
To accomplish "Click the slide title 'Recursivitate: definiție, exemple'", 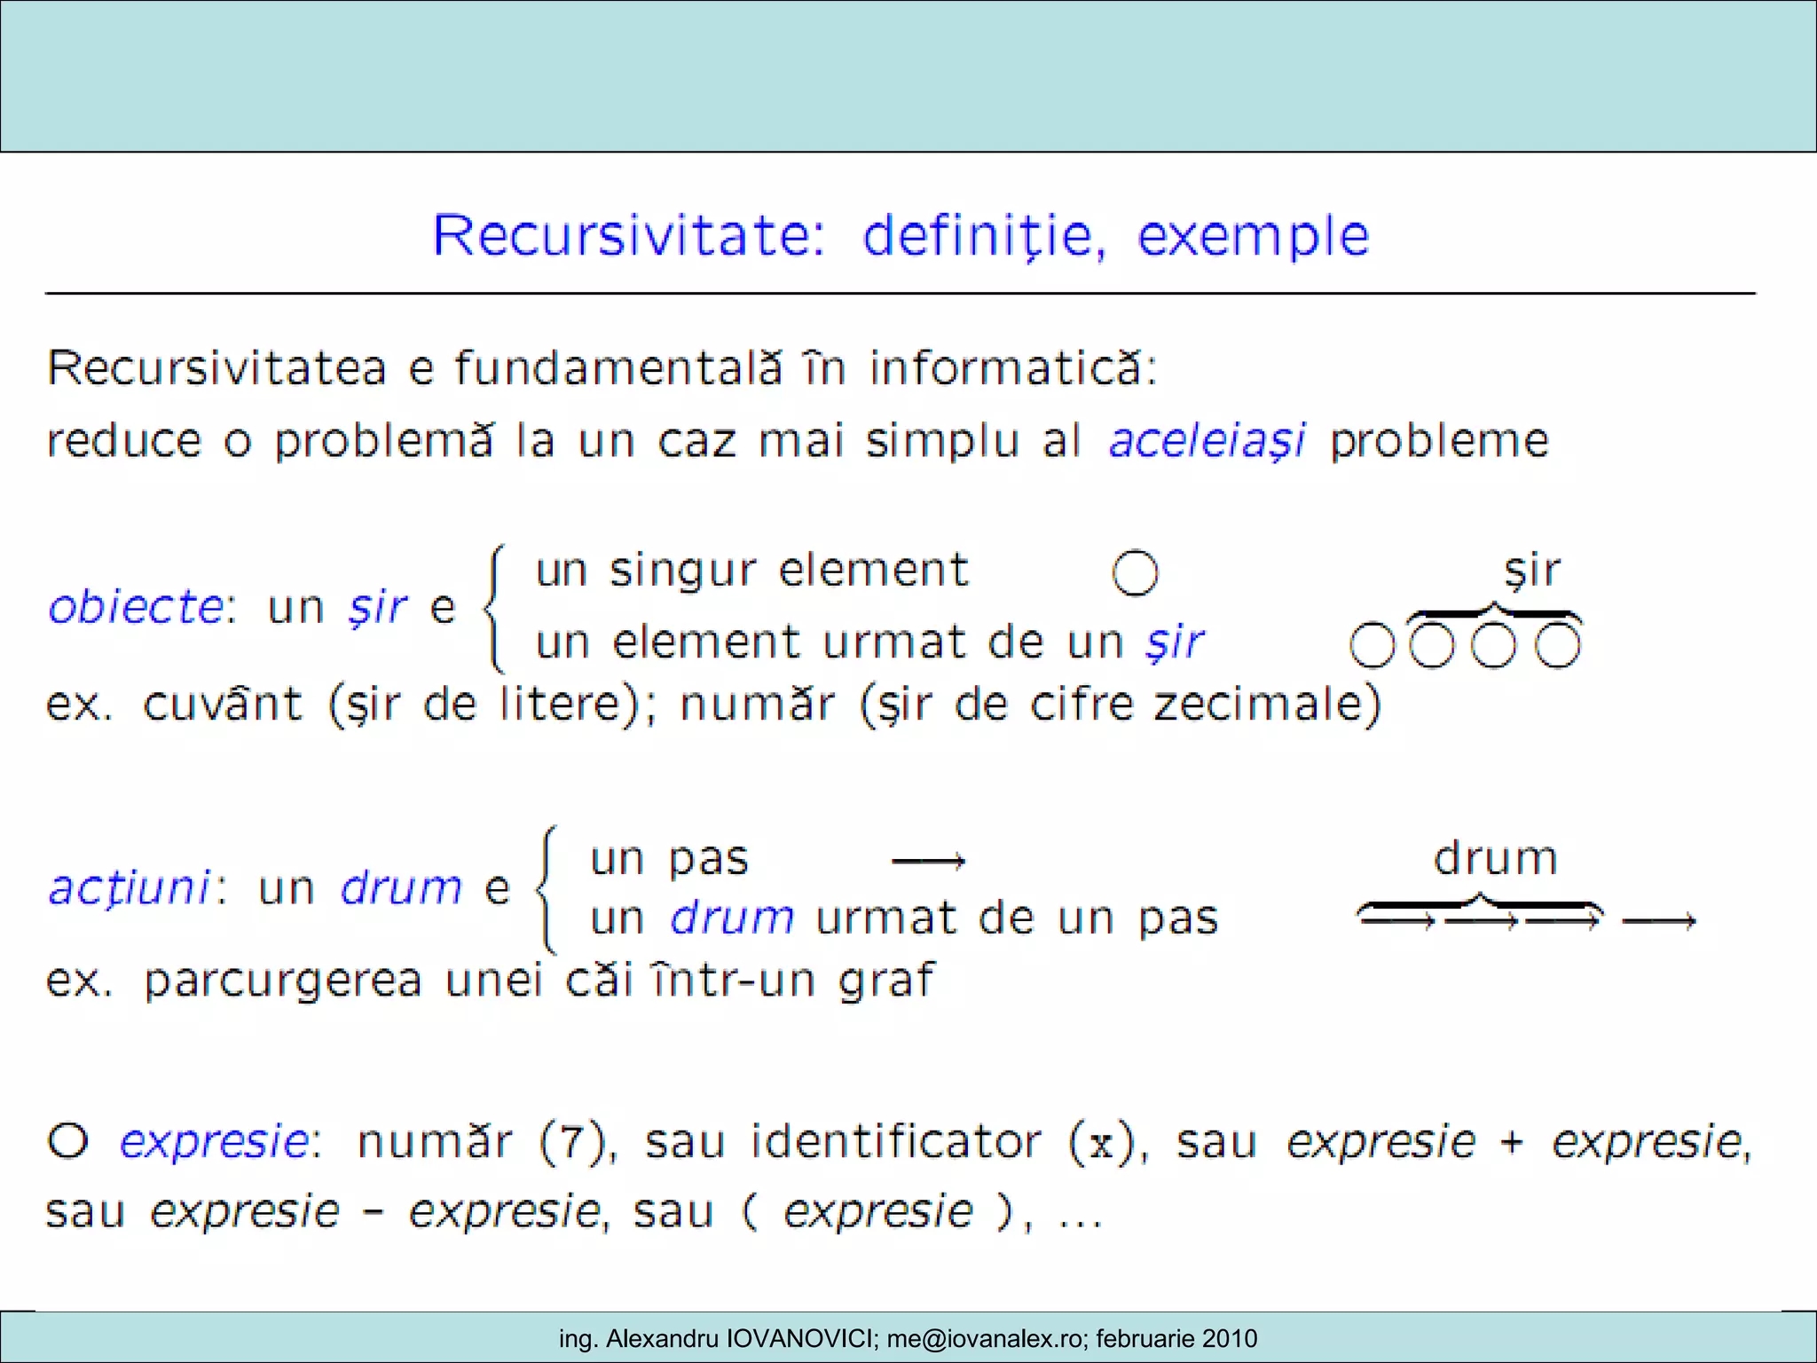I will click(x=901, y=236).
